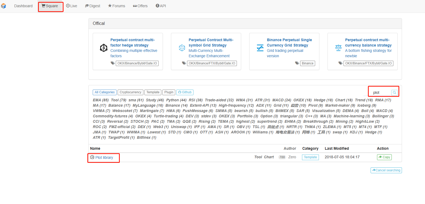425x204 pixels.
Task: Click the Multi-symbol Grid Strategy icon
Action: tap(182, 48)
